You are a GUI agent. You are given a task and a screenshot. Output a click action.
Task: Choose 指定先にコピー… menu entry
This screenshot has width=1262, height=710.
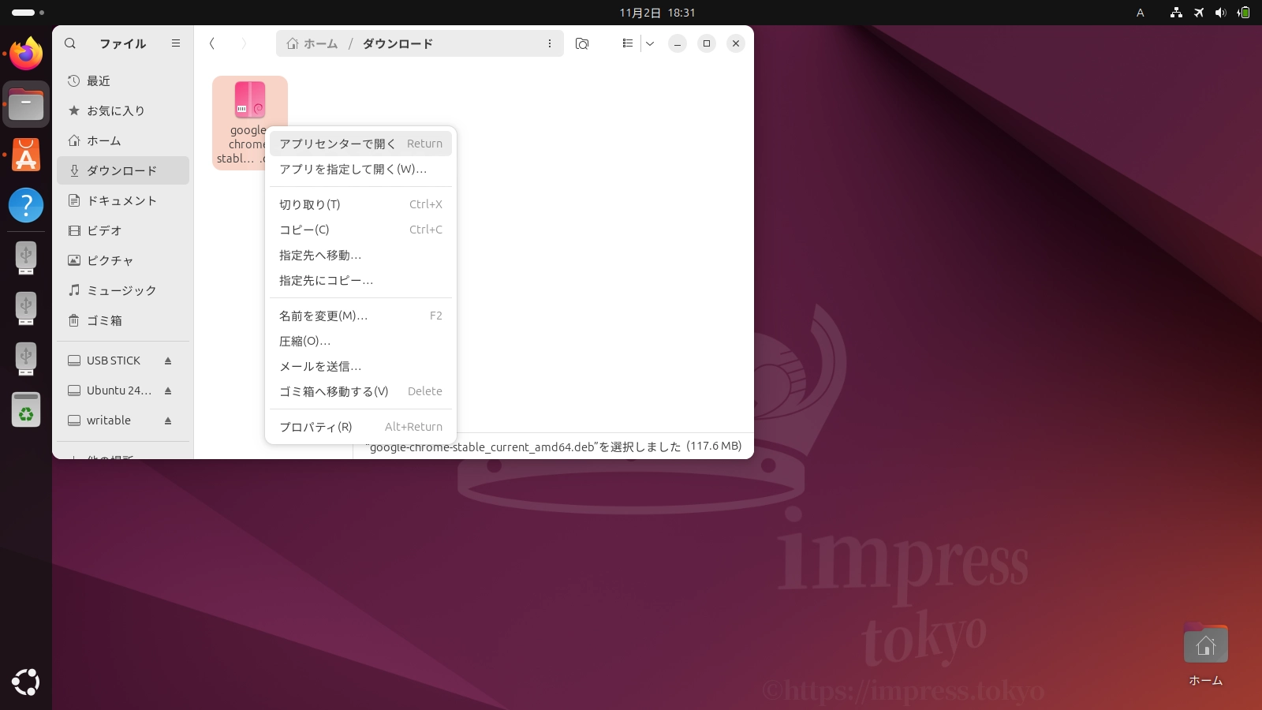[x=360, y=280]
